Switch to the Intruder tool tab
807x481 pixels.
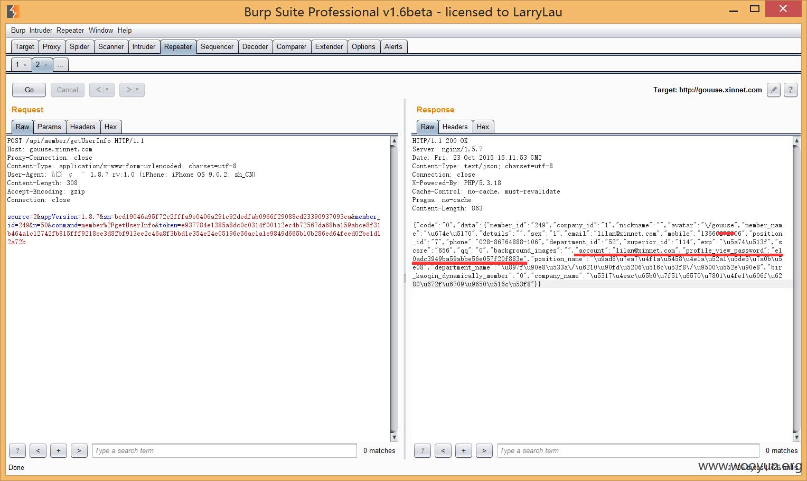[x=144, y=46]
